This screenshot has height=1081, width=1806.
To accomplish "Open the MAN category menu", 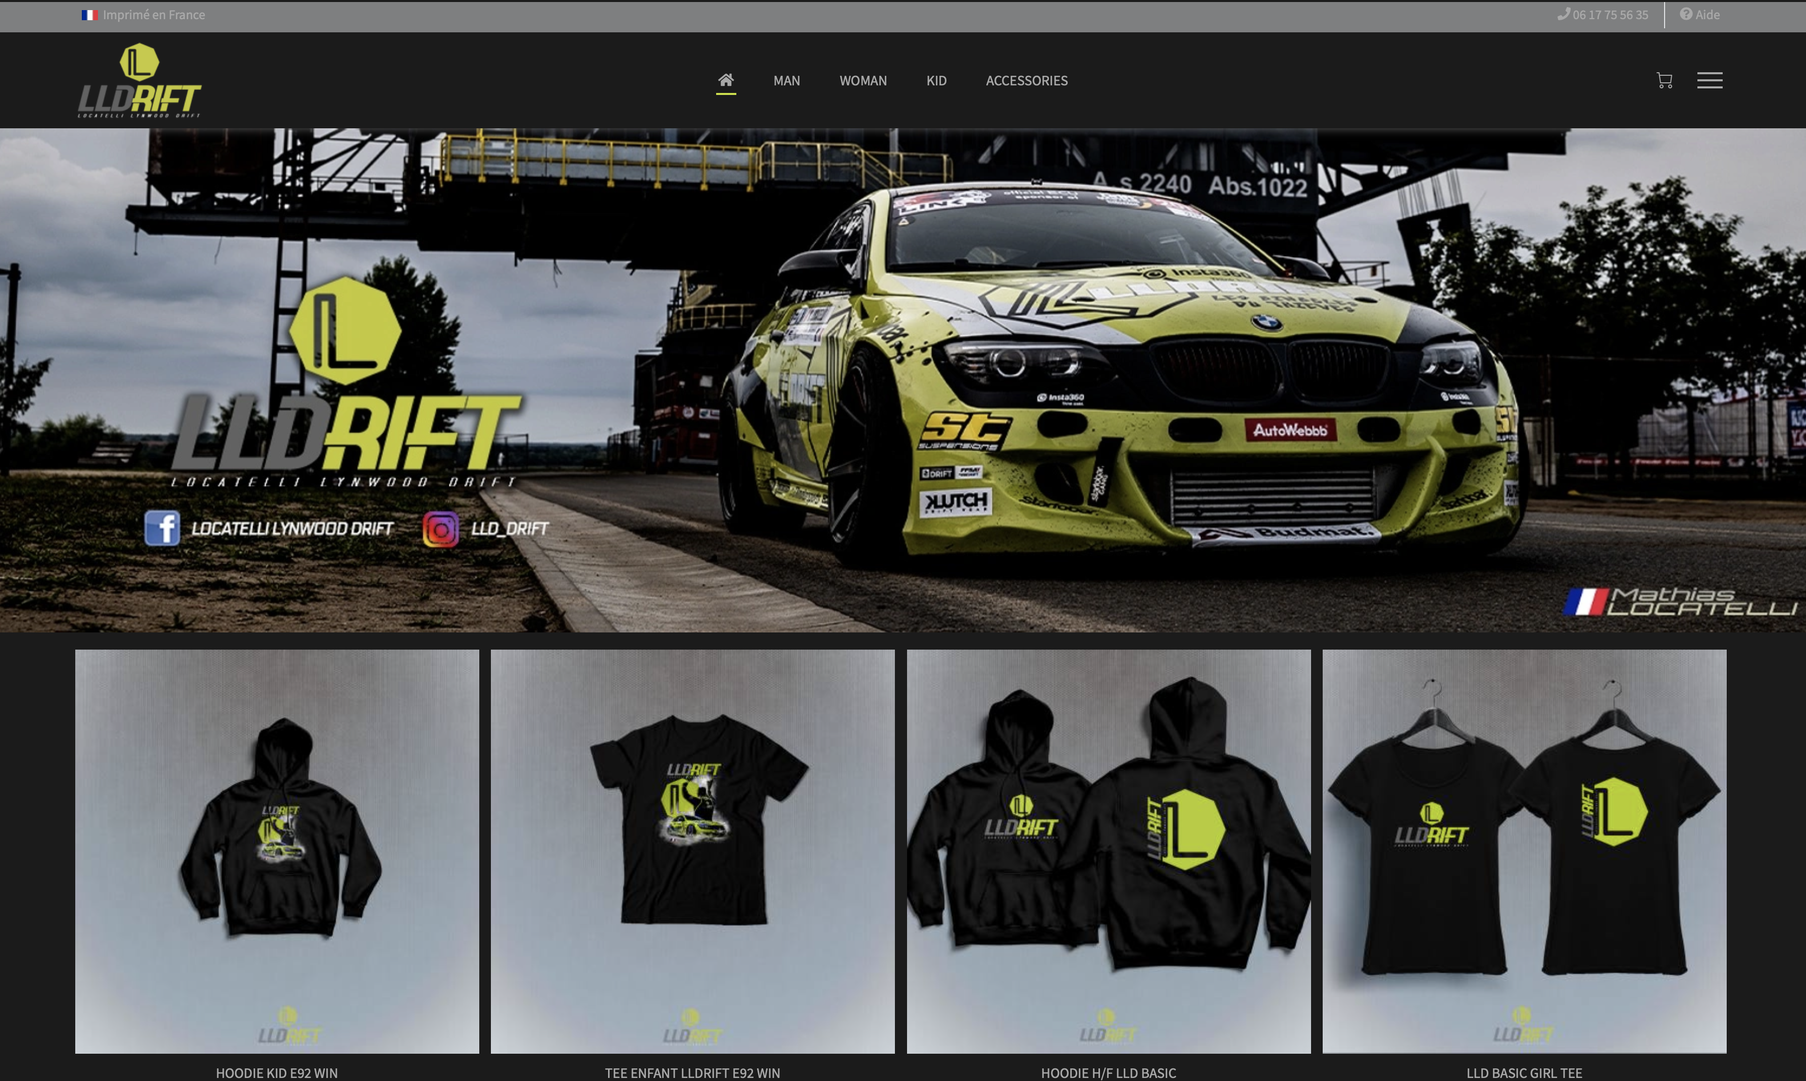I will [x=786, y=81].
